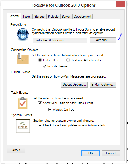Close the FocusMe Options dialog
Screen dimensions: 128x164
[120, 4]
